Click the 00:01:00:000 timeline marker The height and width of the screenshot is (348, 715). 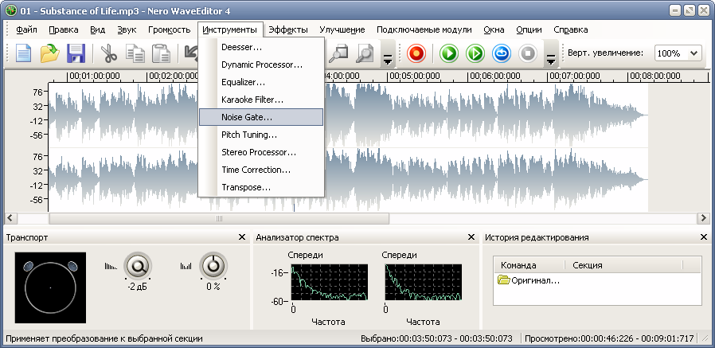click(95, 76)
